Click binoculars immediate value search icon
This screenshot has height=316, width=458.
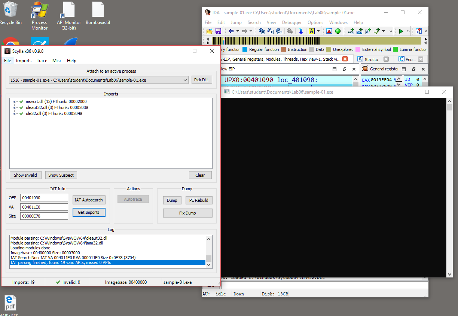(x=262, y=31)
